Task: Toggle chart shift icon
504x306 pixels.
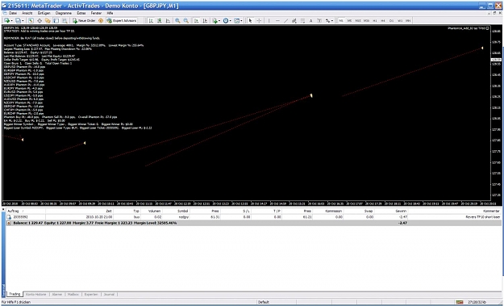Action: tap(205, 21)
